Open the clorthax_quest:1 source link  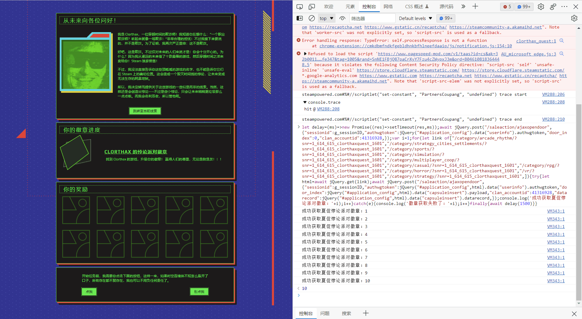pyautogui.click(x=536, y=41)
